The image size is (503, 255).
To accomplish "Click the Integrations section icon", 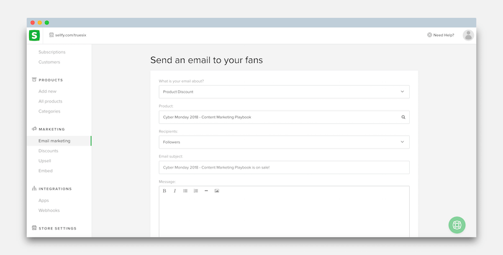I will pyautogui.click(x=34, y=188).
